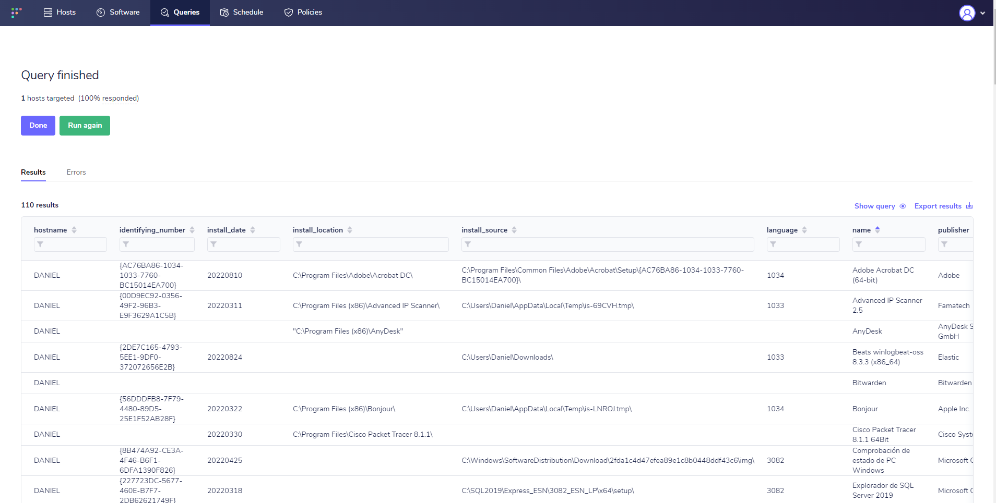Screen dimensions: 996x503
Task: Click the publisher column header label
Action: tap(953, 230)
